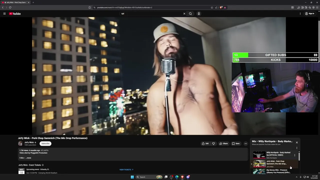Open Mix playlist options menu

click(297, 148)
